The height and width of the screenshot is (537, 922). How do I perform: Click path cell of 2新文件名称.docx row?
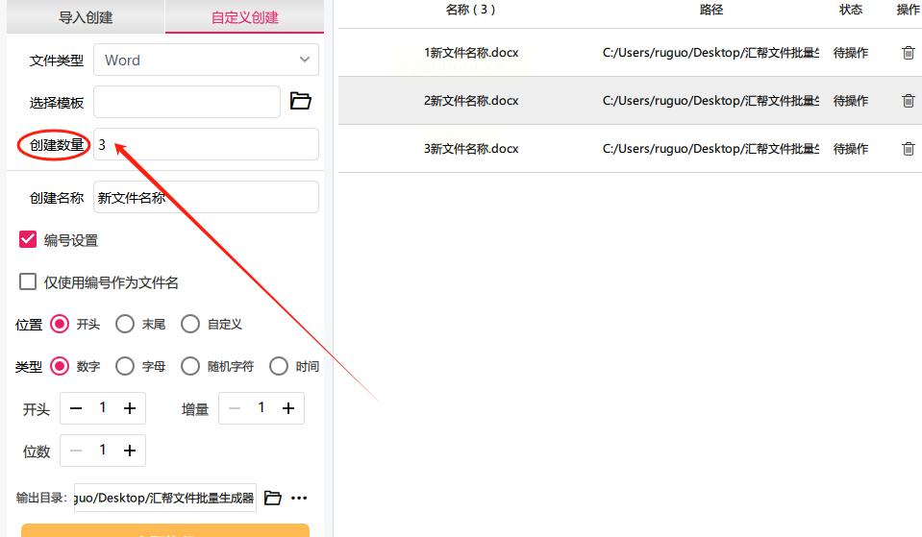710,101
